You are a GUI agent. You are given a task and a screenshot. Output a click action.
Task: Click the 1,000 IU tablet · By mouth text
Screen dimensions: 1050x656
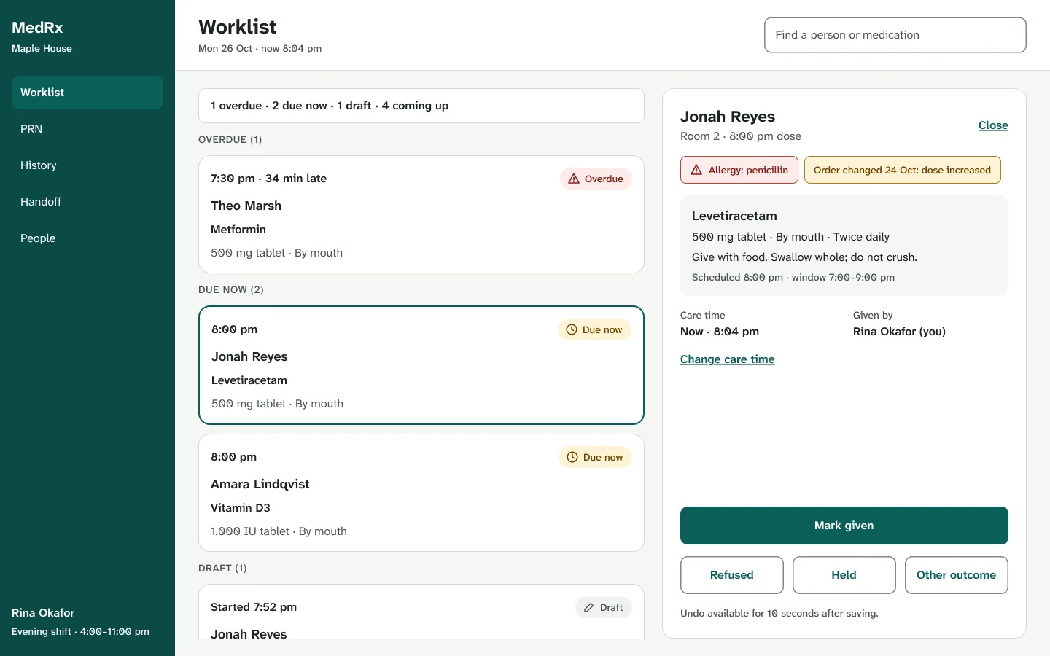(279, 531)
